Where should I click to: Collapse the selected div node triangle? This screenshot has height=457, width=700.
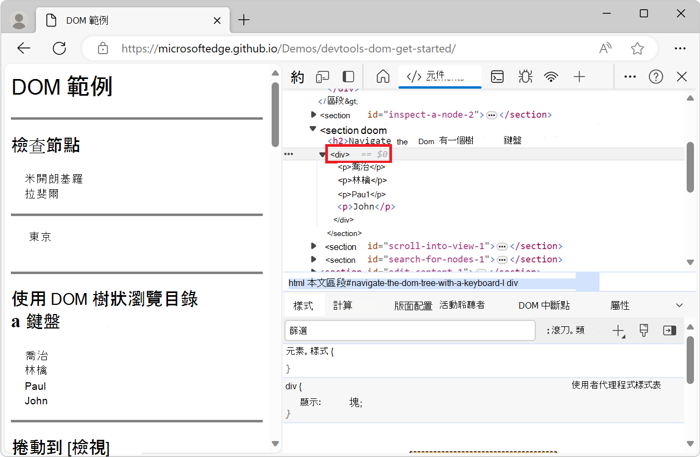click(323, 154)
